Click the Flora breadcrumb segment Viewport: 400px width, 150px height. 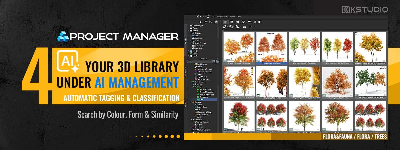coord(232,16)
